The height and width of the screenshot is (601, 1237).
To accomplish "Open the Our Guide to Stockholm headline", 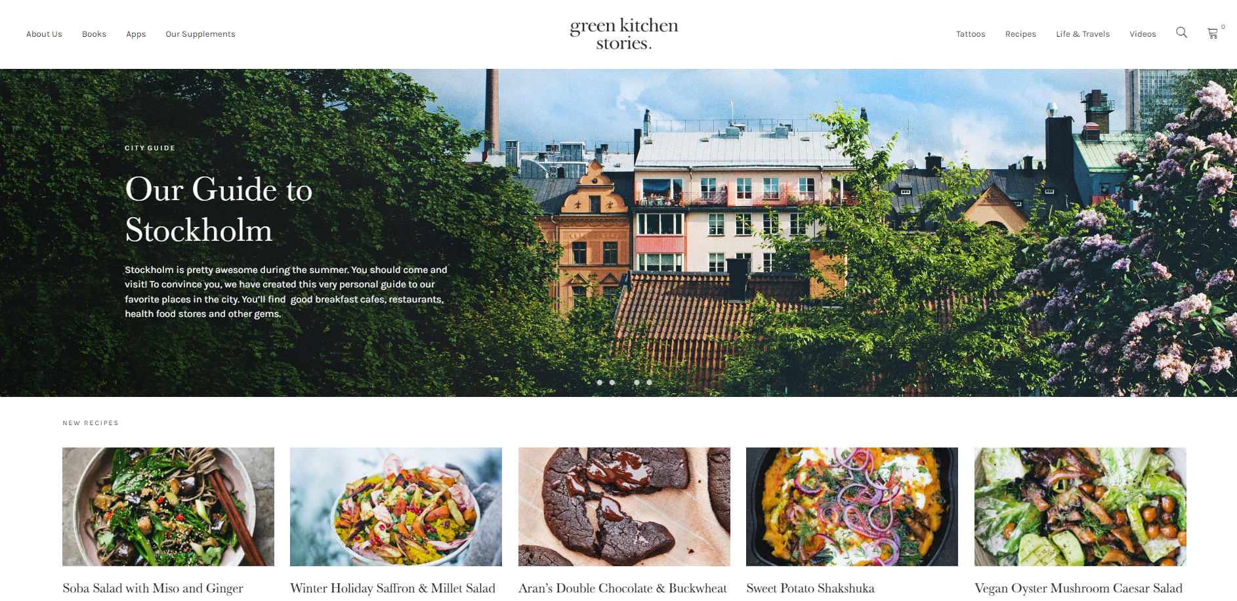I will click(219, 209).
